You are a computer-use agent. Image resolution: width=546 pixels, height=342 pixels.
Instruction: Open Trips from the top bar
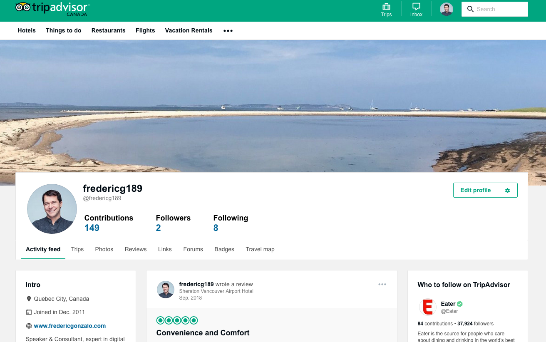[386, 10]
